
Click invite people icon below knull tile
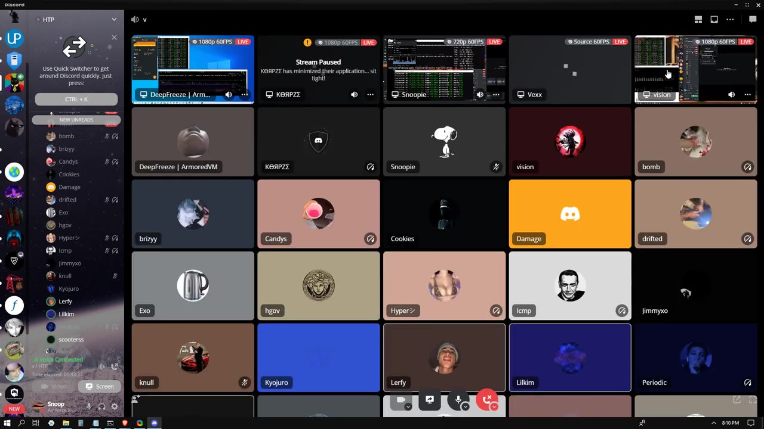pos(136,399)
